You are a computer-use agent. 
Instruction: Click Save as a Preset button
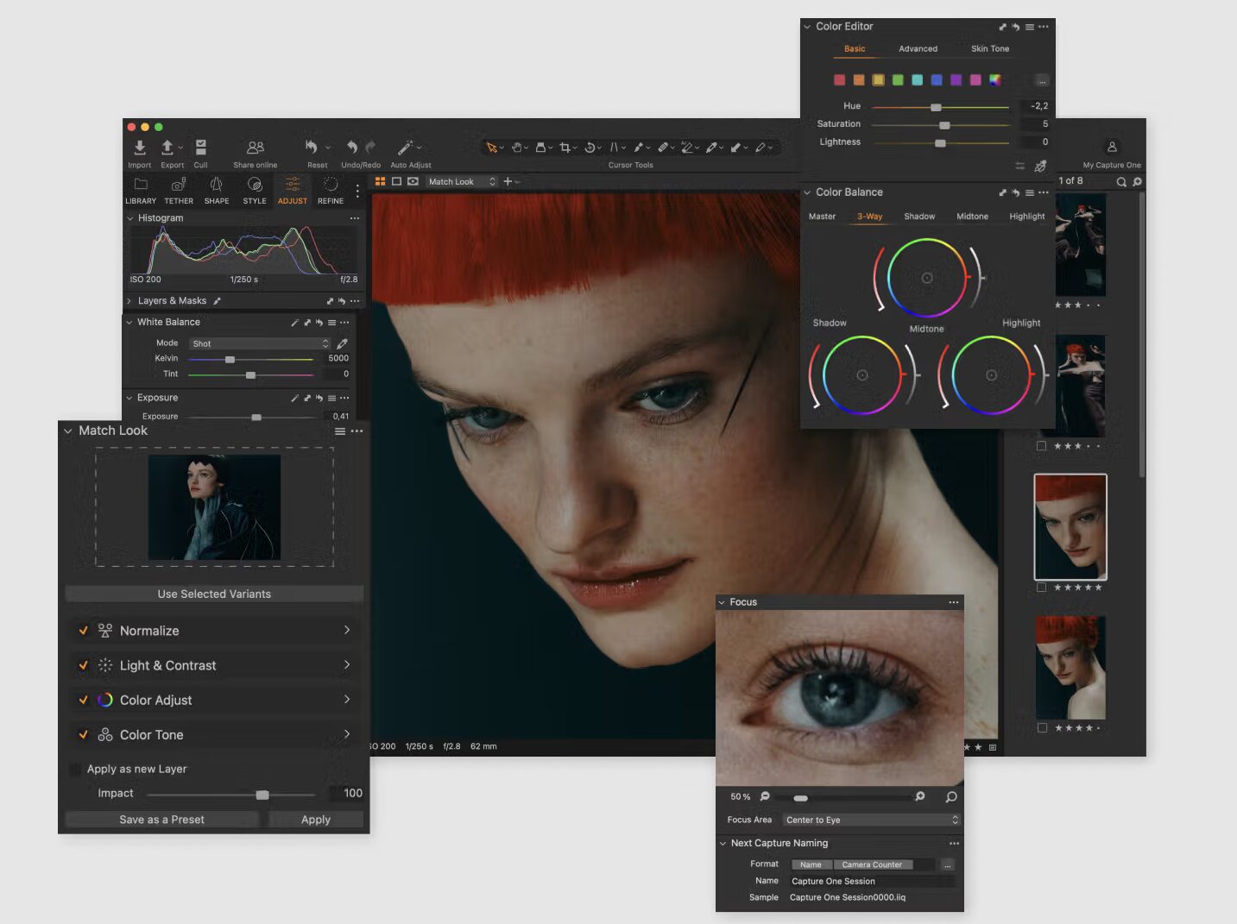[161, 820]
